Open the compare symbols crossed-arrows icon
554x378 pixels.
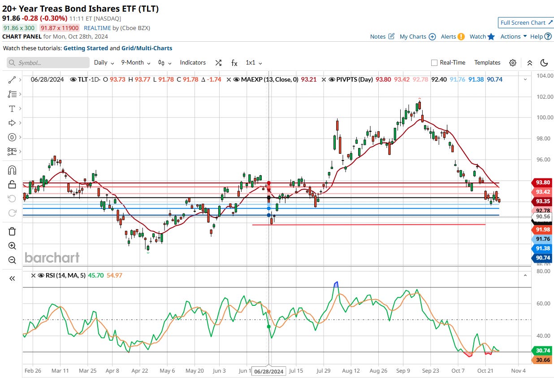[218, 63]
